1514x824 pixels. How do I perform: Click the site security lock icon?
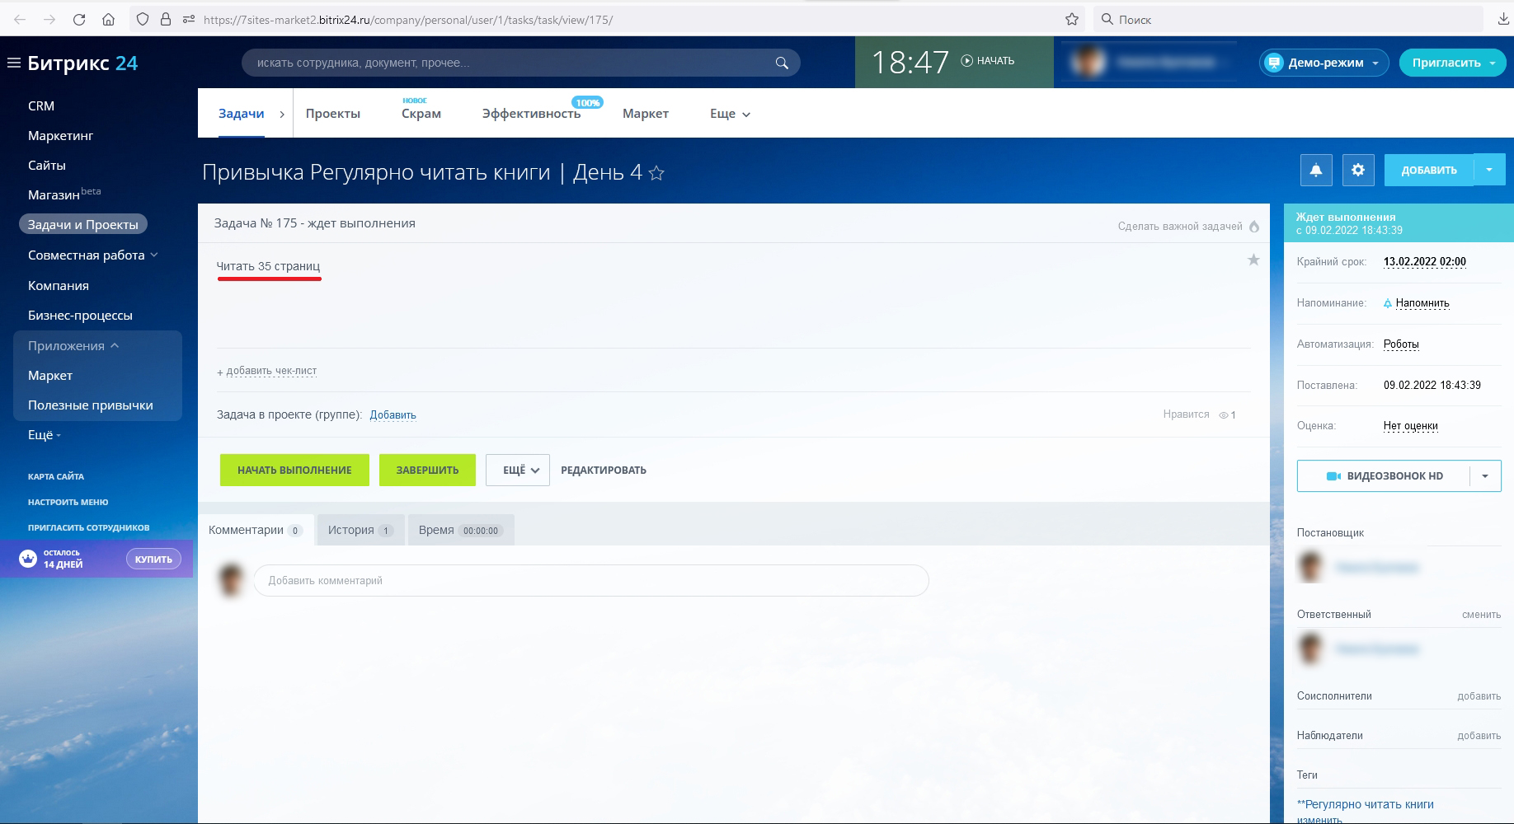[166, 19]
